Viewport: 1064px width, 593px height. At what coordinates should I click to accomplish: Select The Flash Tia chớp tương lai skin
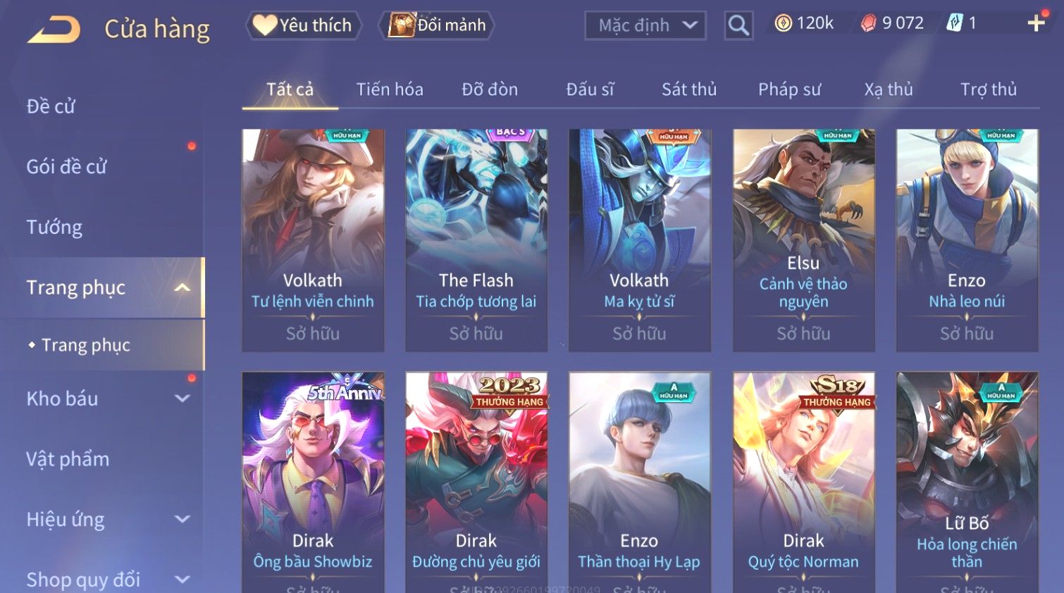tap(476, 240)
